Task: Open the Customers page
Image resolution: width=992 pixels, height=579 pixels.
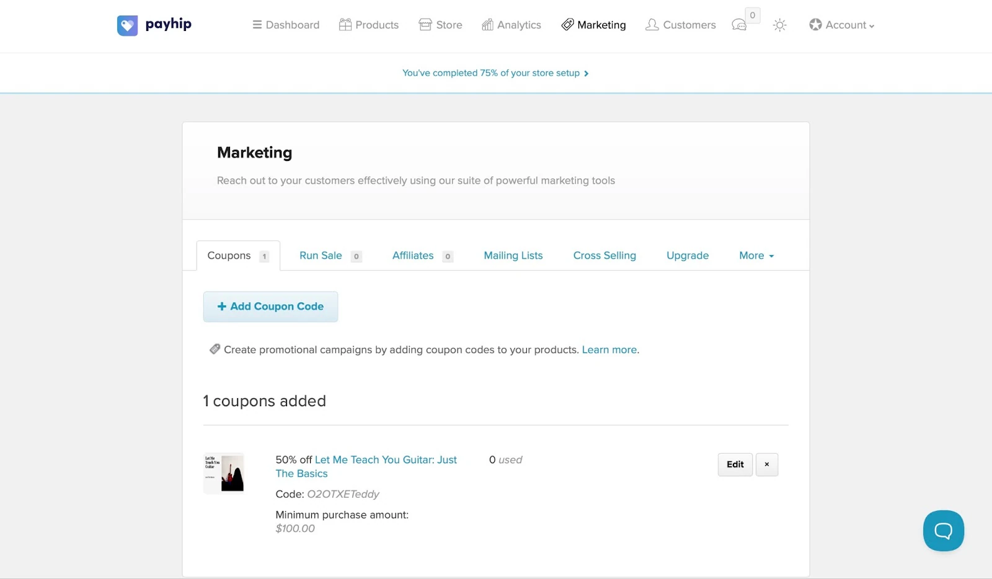Action: [x=680, y=25]
